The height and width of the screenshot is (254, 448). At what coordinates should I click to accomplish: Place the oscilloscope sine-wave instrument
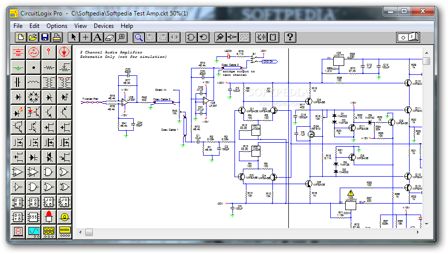33,232
